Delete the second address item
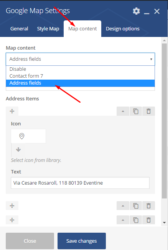This screenshot has width=168, height=250. pos(148,206)
